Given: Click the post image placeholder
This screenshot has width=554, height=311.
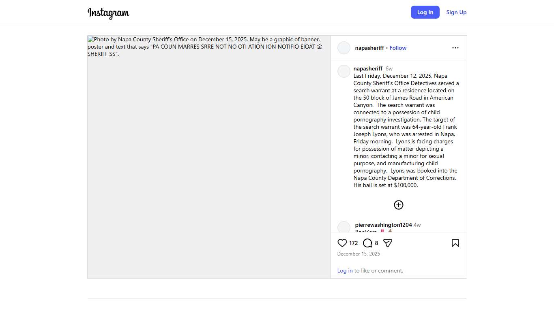Looking at the screenshot, I should [209, 162].
